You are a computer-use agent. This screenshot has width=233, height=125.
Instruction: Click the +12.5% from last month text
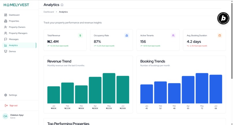[x=59, y=46]
